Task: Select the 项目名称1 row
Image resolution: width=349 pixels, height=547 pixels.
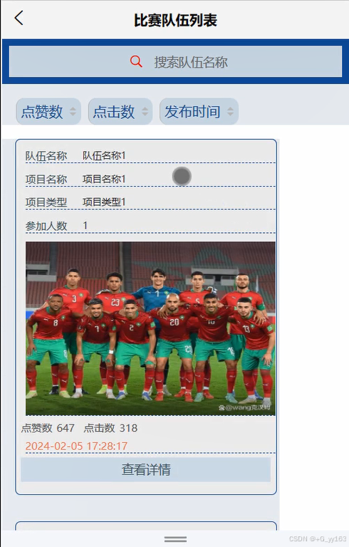Action: point(150,179)
